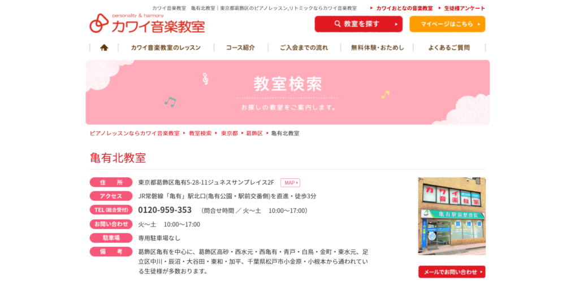
Task: Click ピアノレッスンならカワイ音楽教室 breadcrumb link
Action: 135,133
